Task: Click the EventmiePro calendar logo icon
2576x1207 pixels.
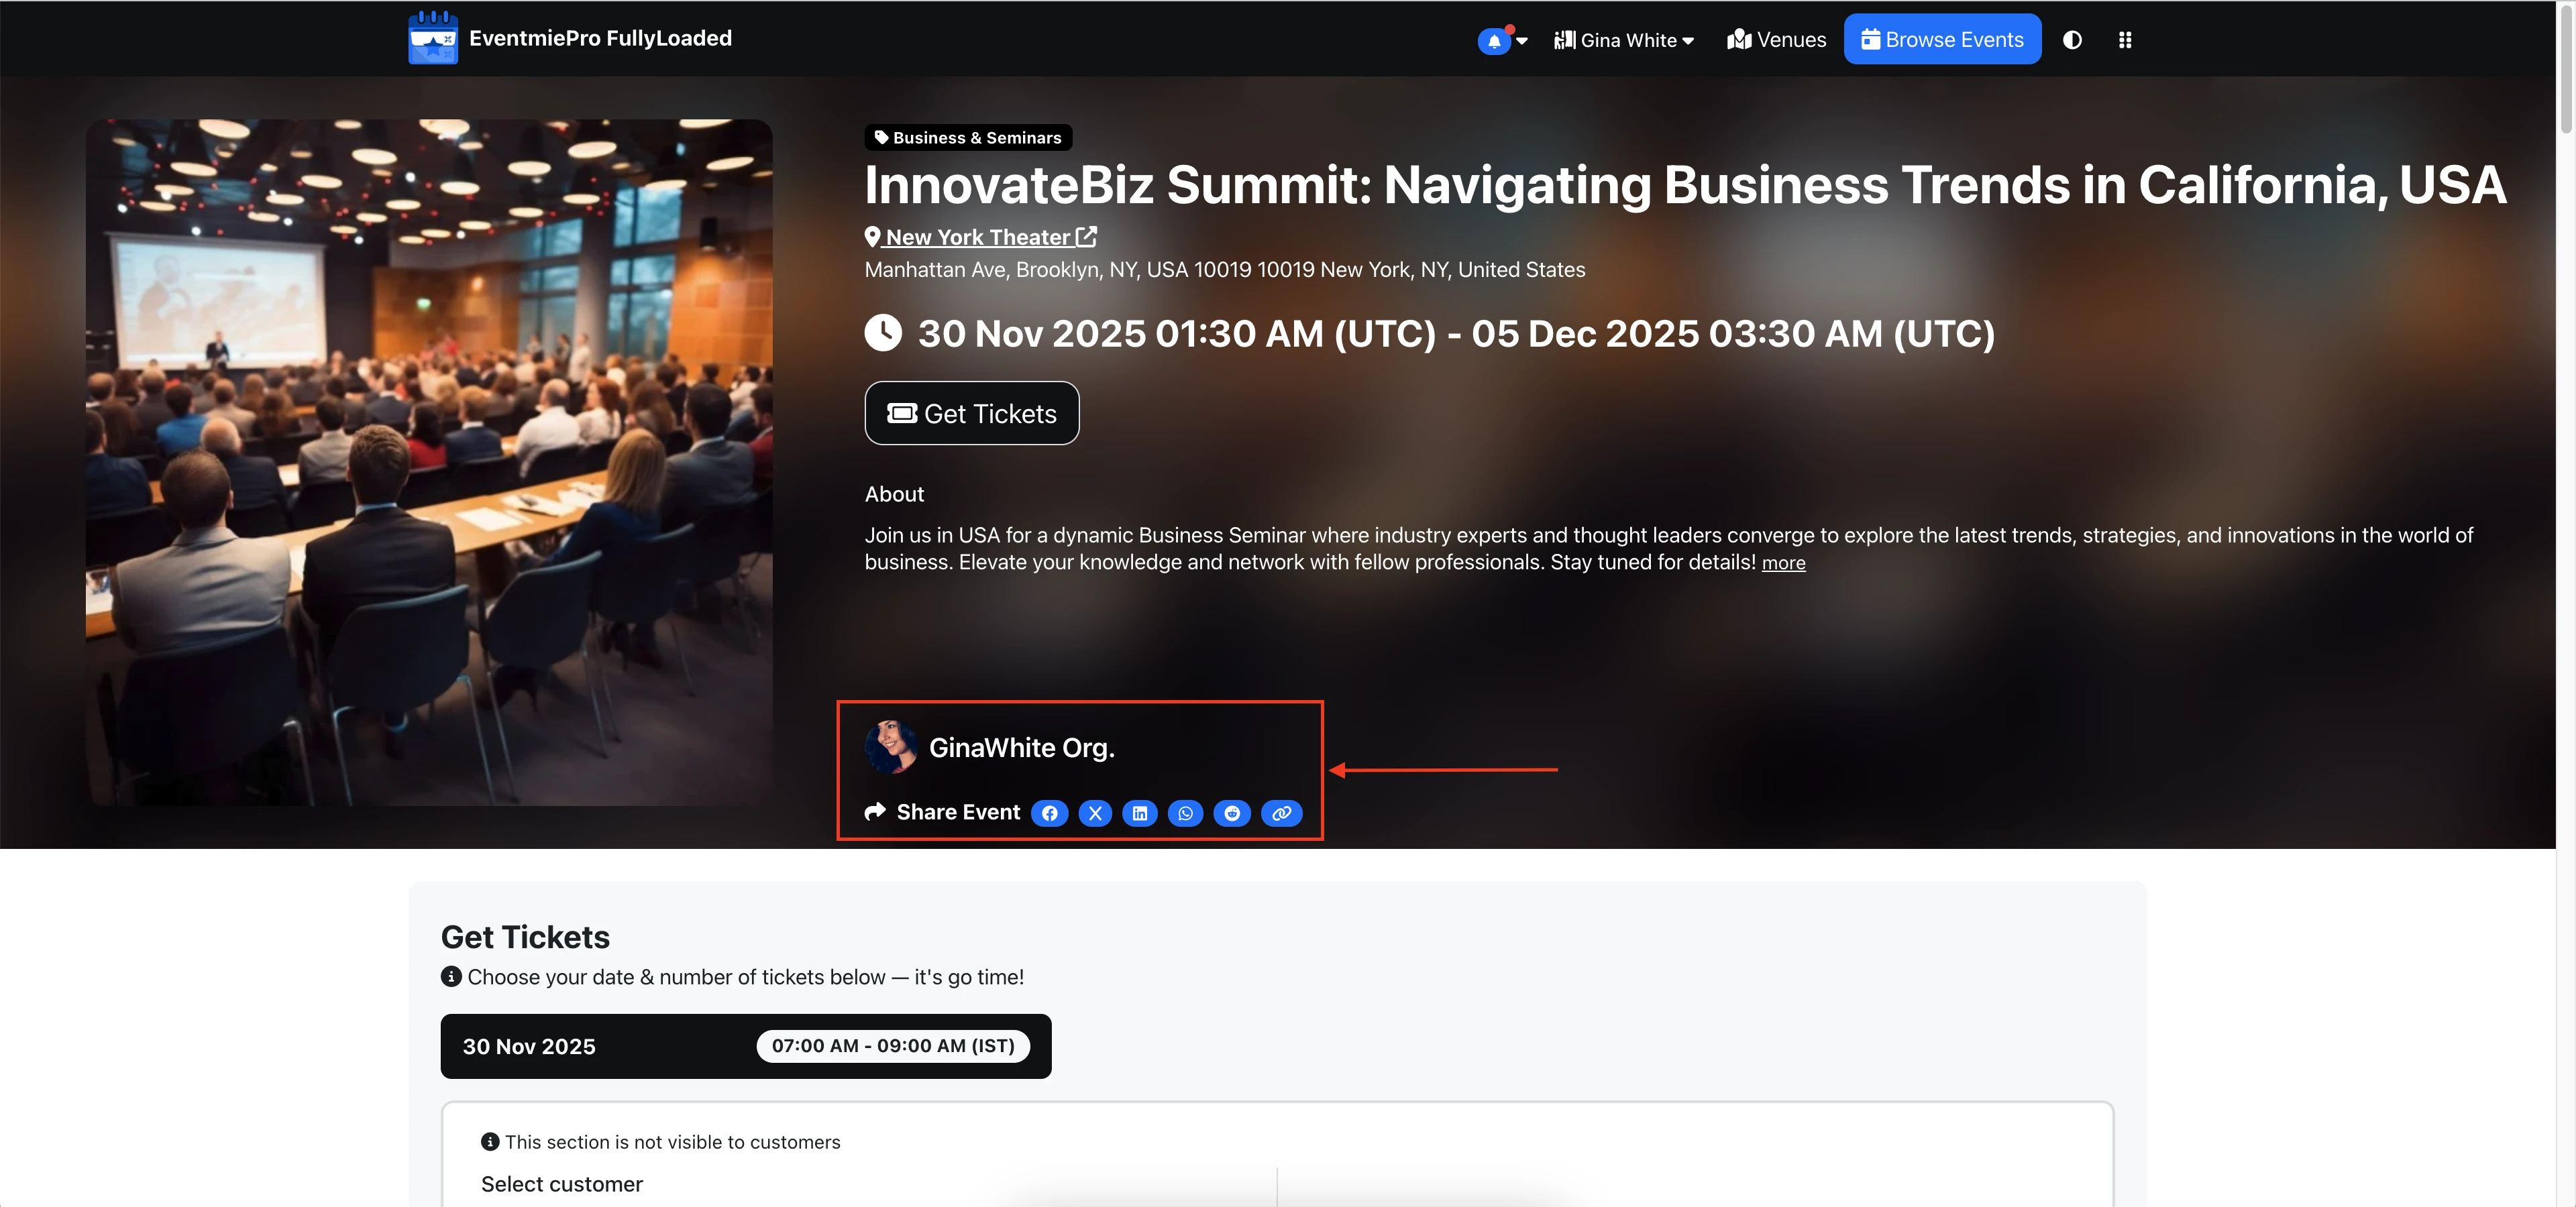Action: pyautogui.click(x=433, y=38)
